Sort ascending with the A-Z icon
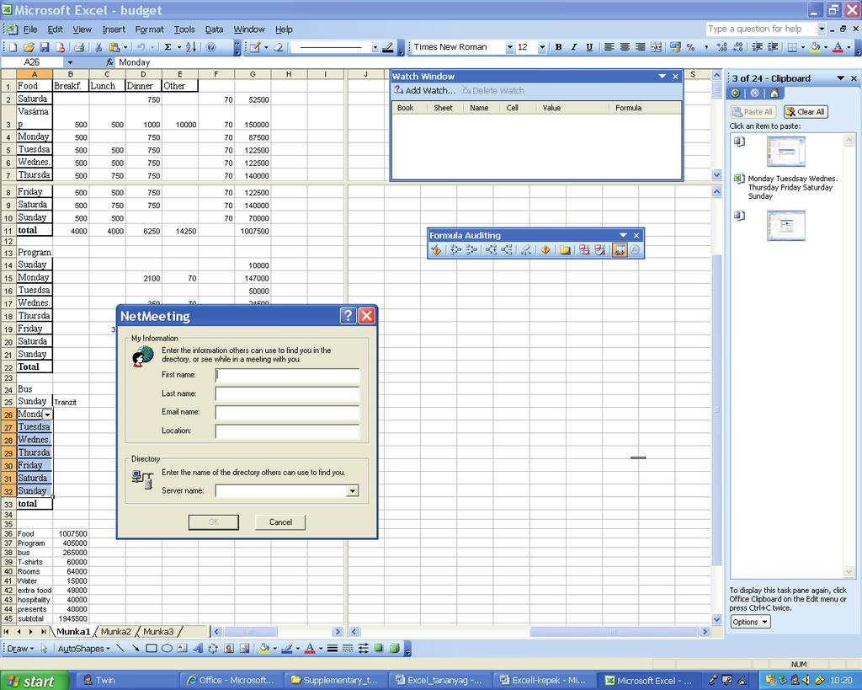The image size is (862, 690). (191, 47)
